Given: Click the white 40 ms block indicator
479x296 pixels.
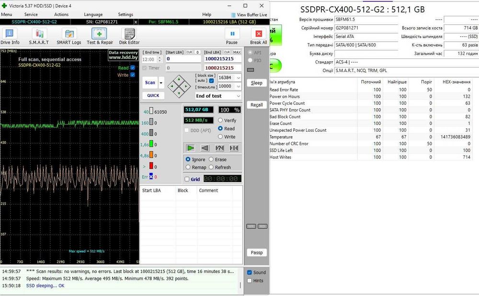Looking at the screenshot, I should 151,111.
